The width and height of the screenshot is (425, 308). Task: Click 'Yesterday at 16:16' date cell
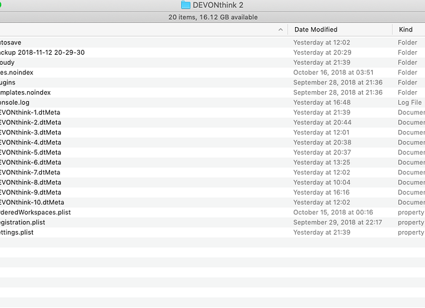321,192
